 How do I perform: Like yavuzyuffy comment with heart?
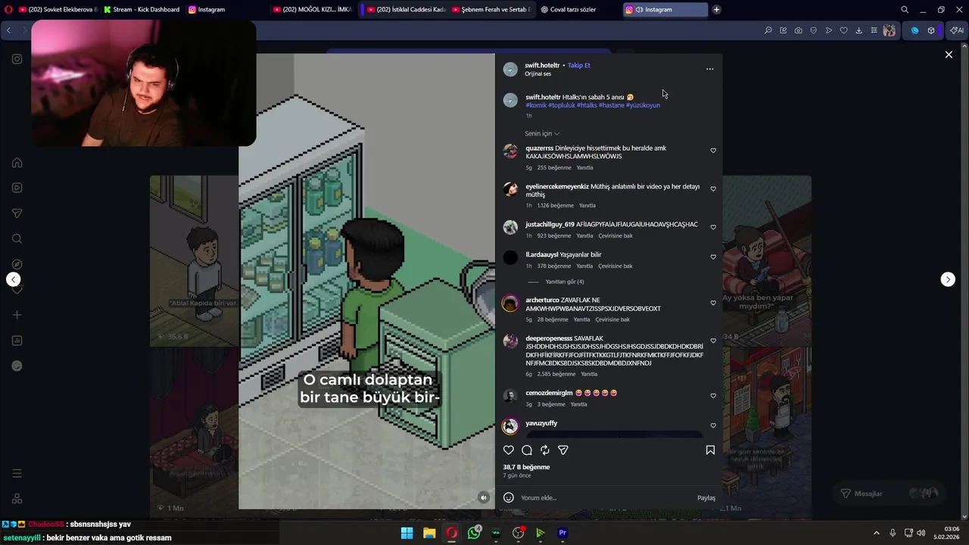pyautogui.click(x=713, y=425)
